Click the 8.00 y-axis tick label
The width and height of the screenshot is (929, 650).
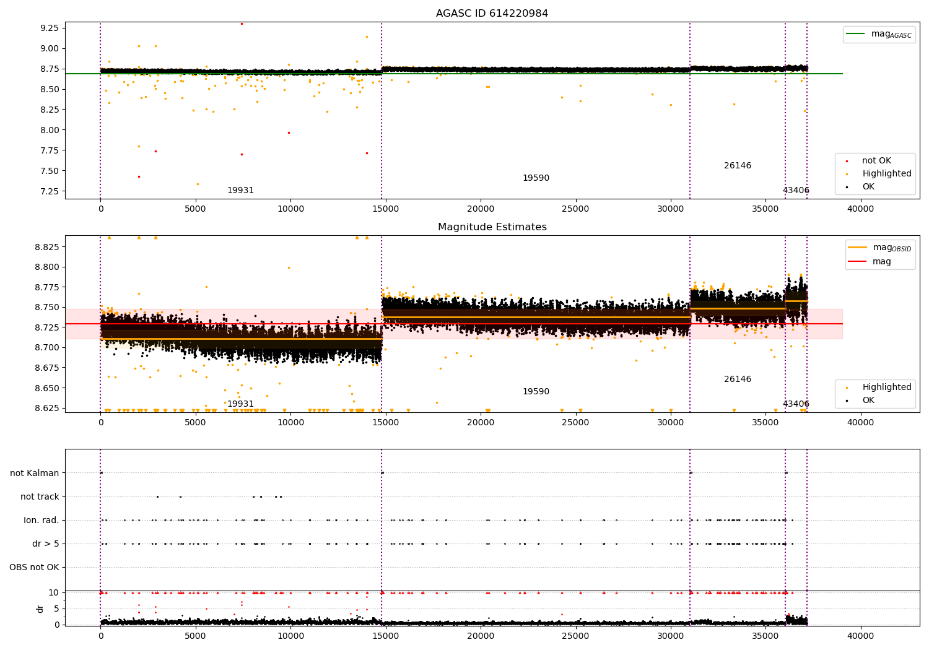pos(49,130)
